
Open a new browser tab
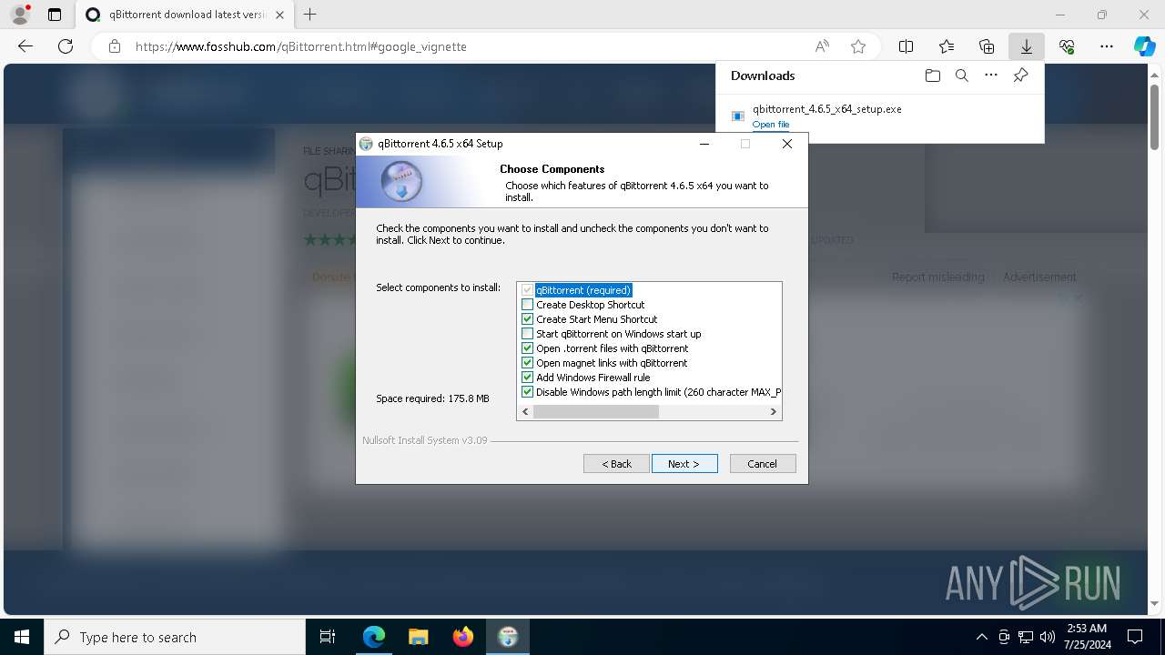310,15
